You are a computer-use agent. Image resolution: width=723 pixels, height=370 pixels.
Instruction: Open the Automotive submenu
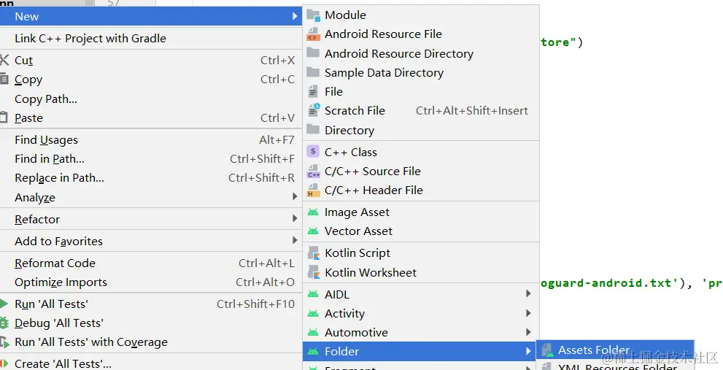pyautogui.click(x=356, y=333)
